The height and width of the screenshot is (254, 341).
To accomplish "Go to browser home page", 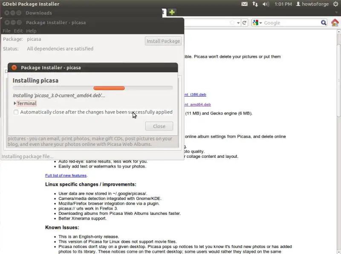I will tap(335, 23).
